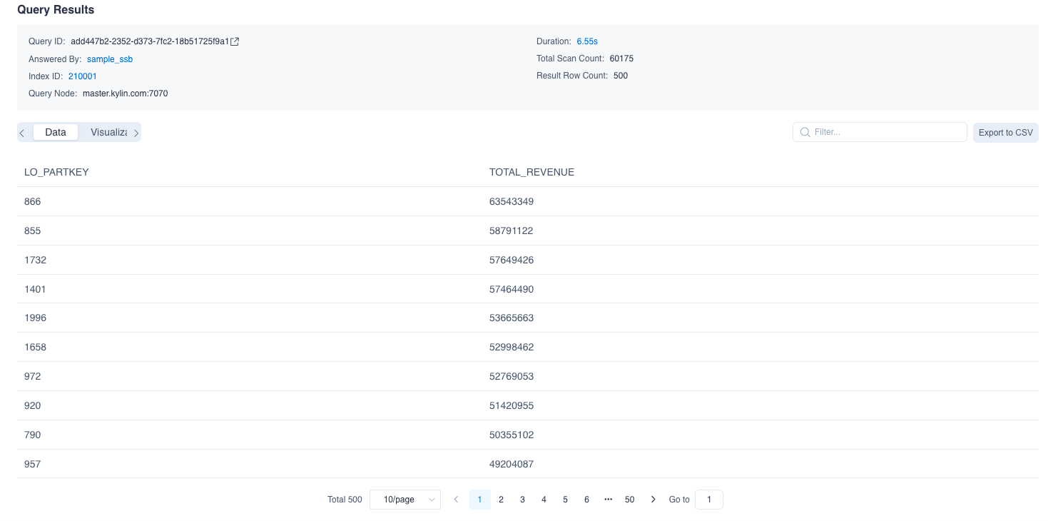Open the 10/page page size dropdown
1048x521 pixels.
click(x=405, y=500)
